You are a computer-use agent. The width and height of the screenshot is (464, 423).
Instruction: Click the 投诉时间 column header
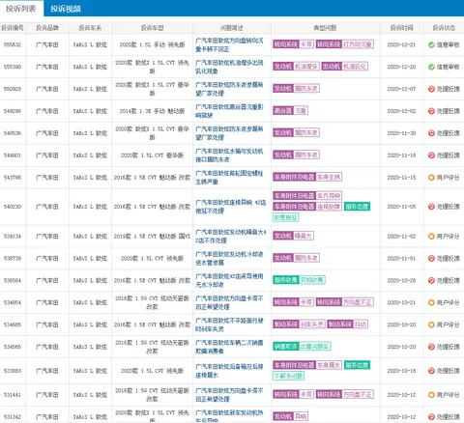pyautogui.click(x=401, y=28)
